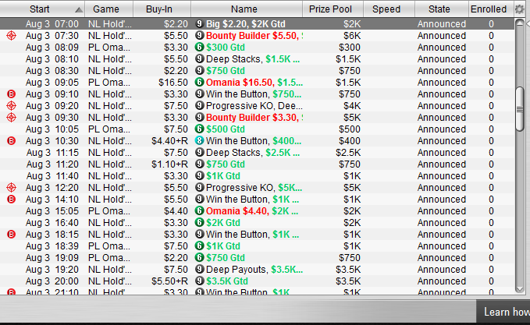This screenshot has width=530, height=325.
Task: Click 6-max icon on Aug 3 18:39 row
Action: [199, 246]
